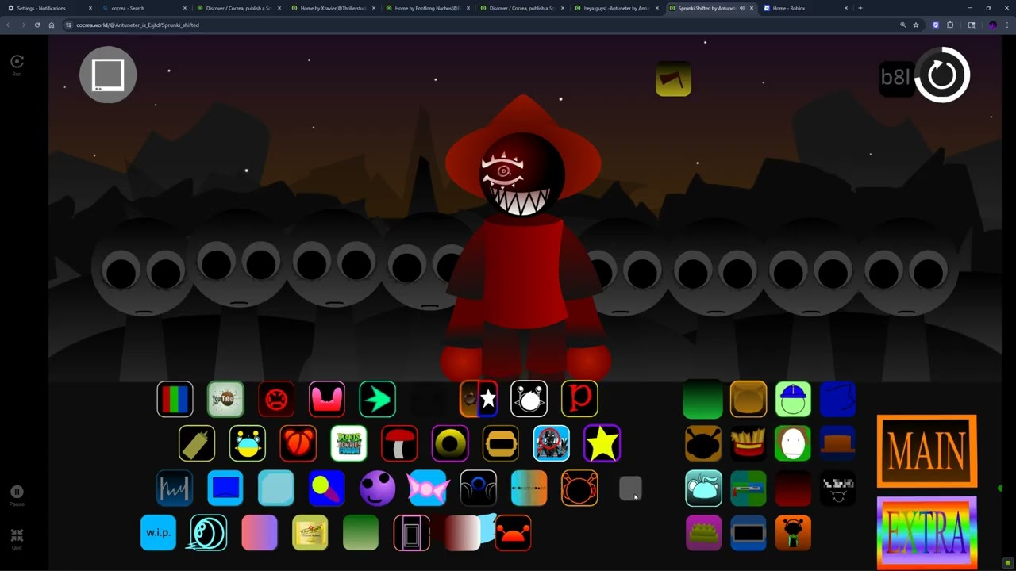The width and height of the screenshot is (1016, 571).
Task: Select the spiky bush on magenta icon
Action: tap(704, 533)
